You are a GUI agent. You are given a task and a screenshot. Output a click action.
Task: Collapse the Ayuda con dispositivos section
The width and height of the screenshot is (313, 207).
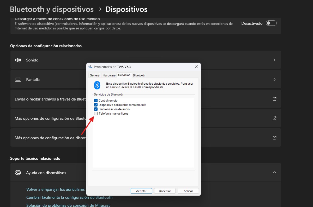tap(274, 173)
